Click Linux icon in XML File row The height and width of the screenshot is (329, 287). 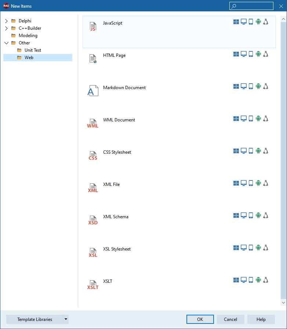pos(266,183)
